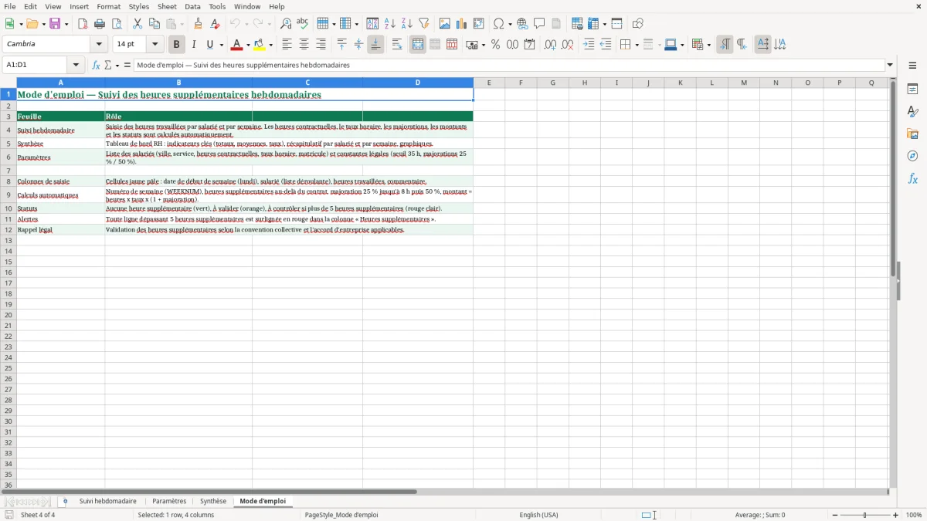The image size is (927, 521).
Task: Expand Name Box dropdown arrow
Action: click(76, 66)
